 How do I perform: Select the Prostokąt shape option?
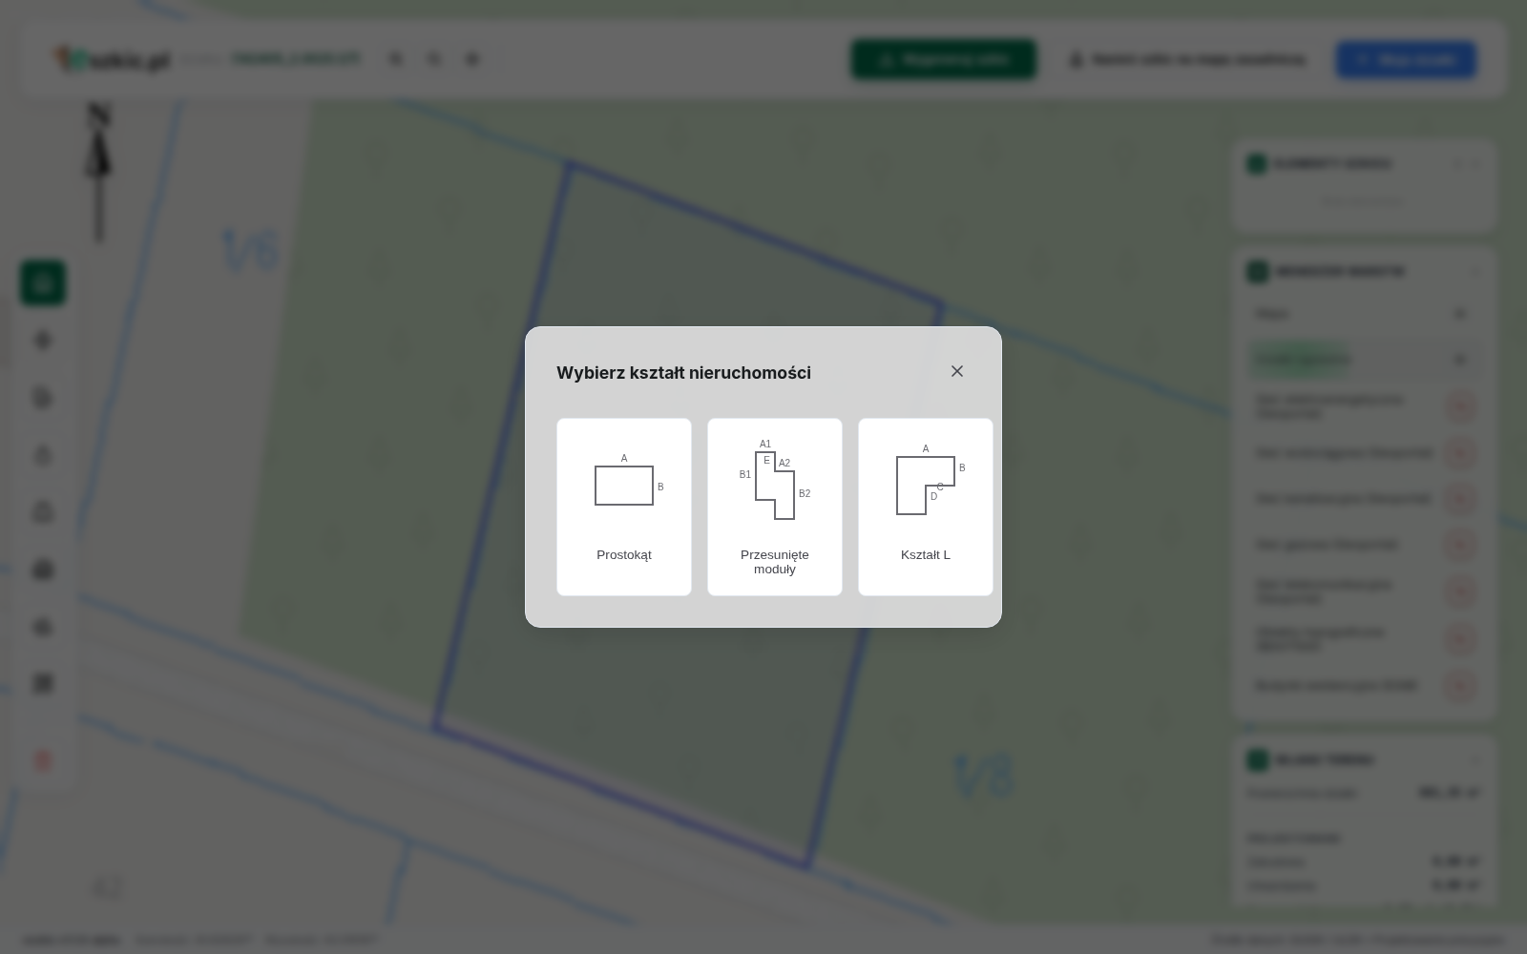[x=624, y=507]
